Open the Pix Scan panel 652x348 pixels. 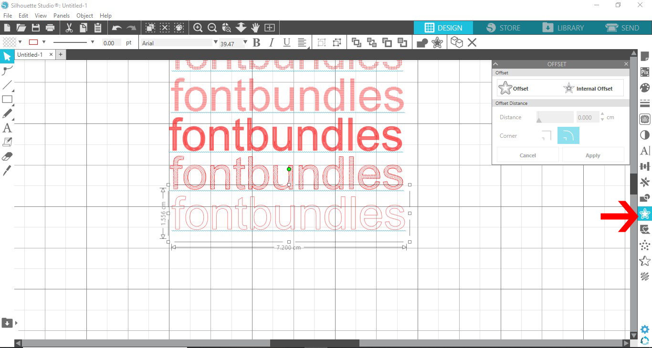pyautogui.click(x=645, y=72)
